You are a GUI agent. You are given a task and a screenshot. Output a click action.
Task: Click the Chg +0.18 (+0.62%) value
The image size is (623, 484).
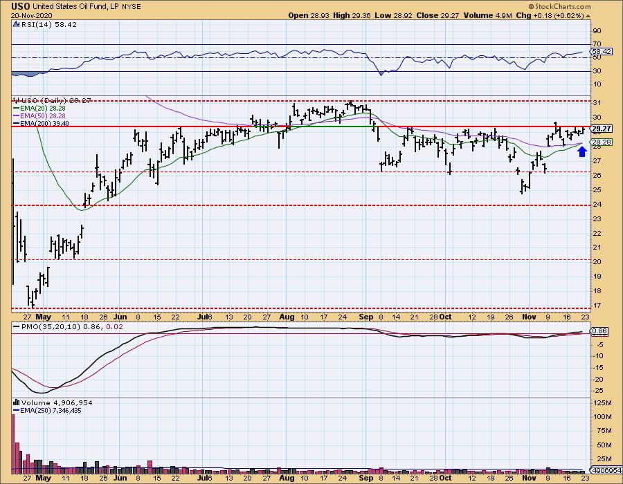click(550, 15)
